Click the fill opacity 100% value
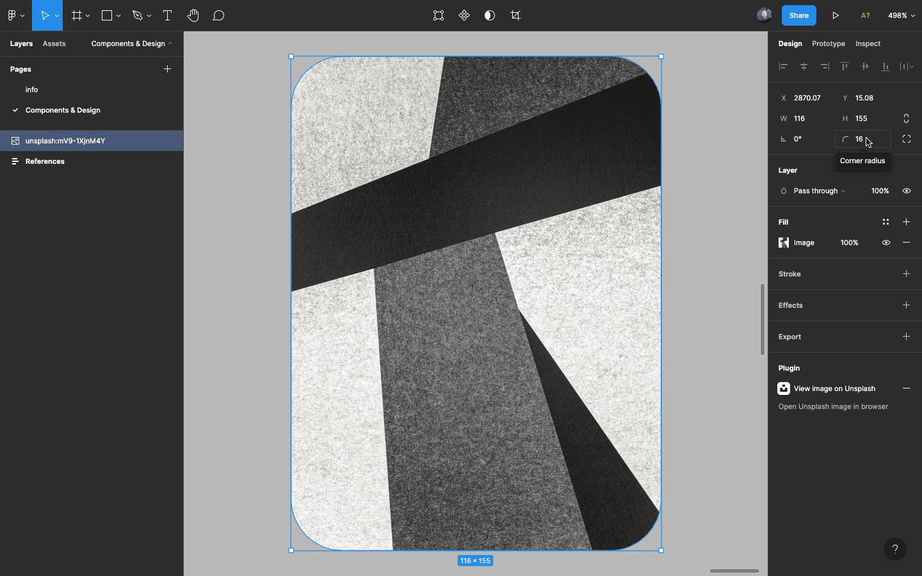This screenshot has width=922, height=576. [849, 243]
